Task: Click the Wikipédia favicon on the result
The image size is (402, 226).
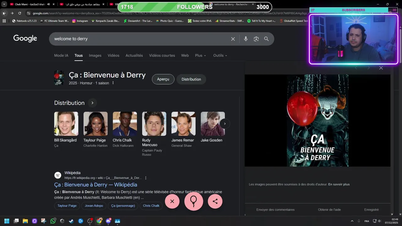Action: pyautogui.click(x=57, y=175)
